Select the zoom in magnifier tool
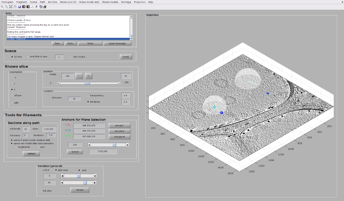Viewport: 344px width, 201px height. 2,7
